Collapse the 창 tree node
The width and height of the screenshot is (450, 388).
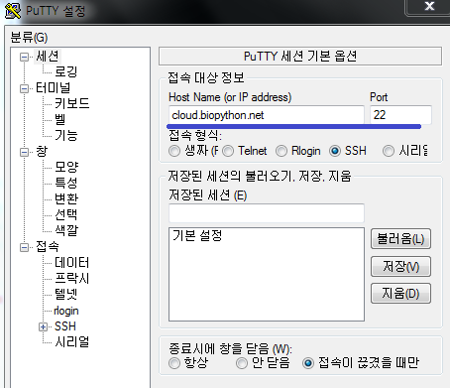tap(24, 152)
